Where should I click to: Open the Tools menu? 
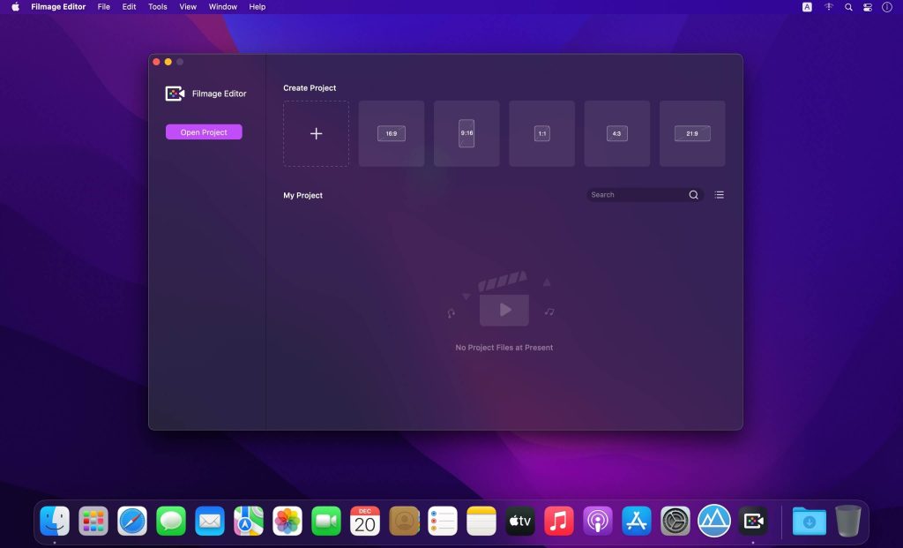157,7
